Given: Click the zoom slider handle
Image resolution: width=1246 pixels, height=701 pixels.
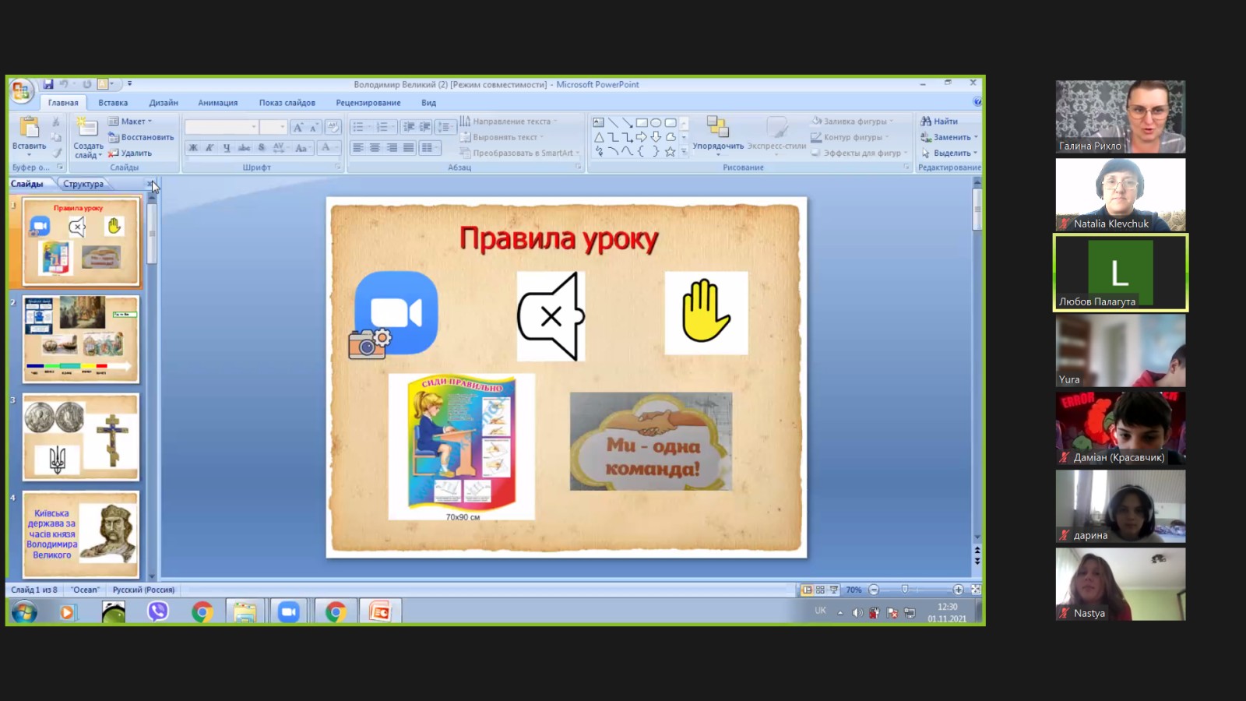Looking at the screenshot, I should tap(904, 590).
